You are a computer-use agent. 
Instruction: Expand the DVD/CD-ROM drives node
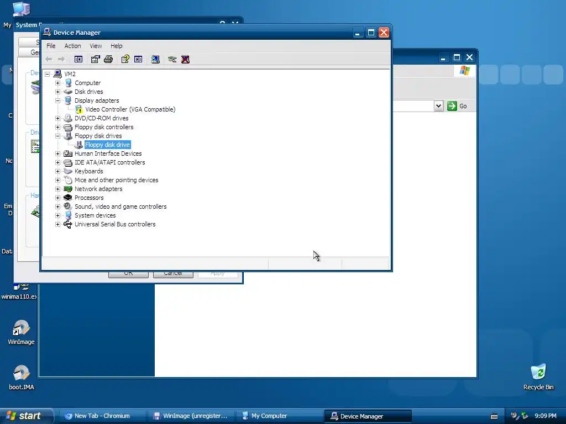coord(57,118)
